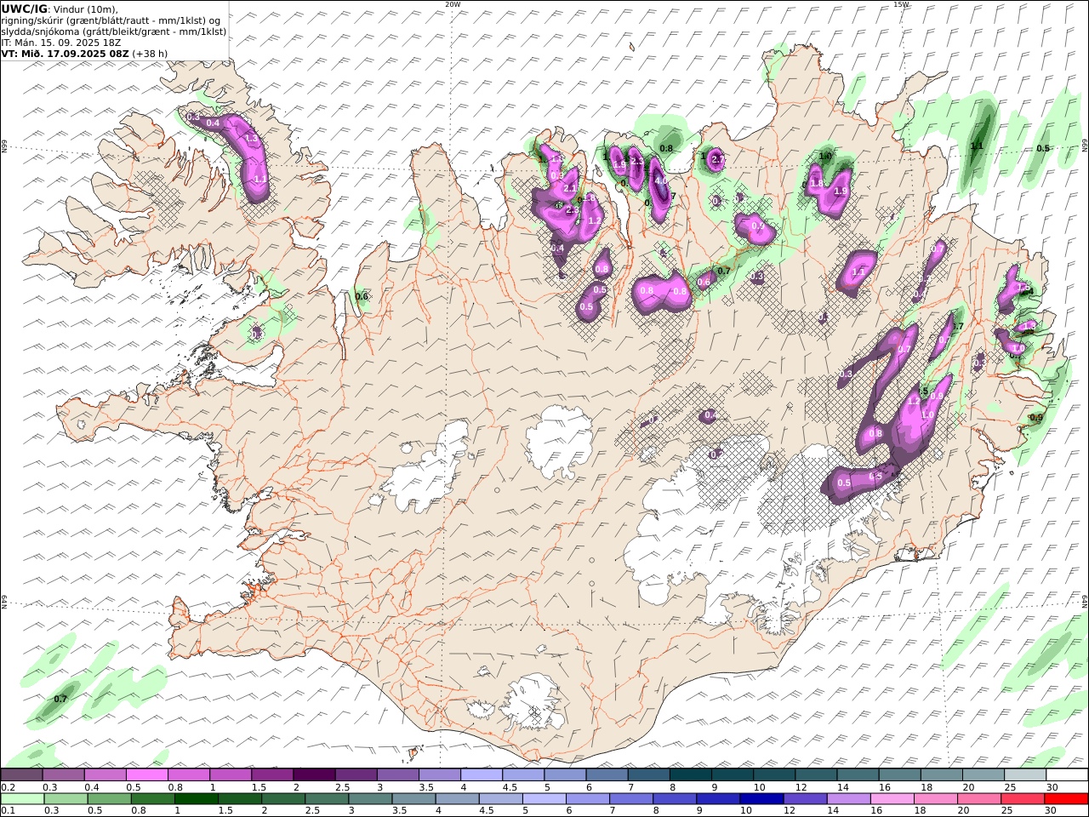Click the '25' label on the snow legend row
The height and width of the screenshot is (817, 1089).
(x=1010, y=787)
